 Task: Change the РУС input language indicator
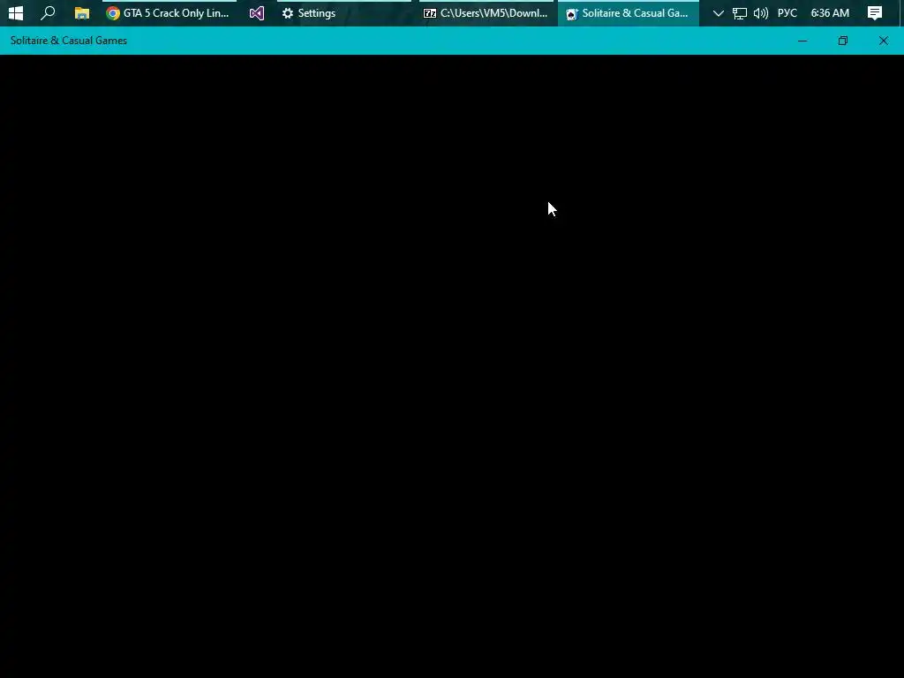[x=787, y=12]
